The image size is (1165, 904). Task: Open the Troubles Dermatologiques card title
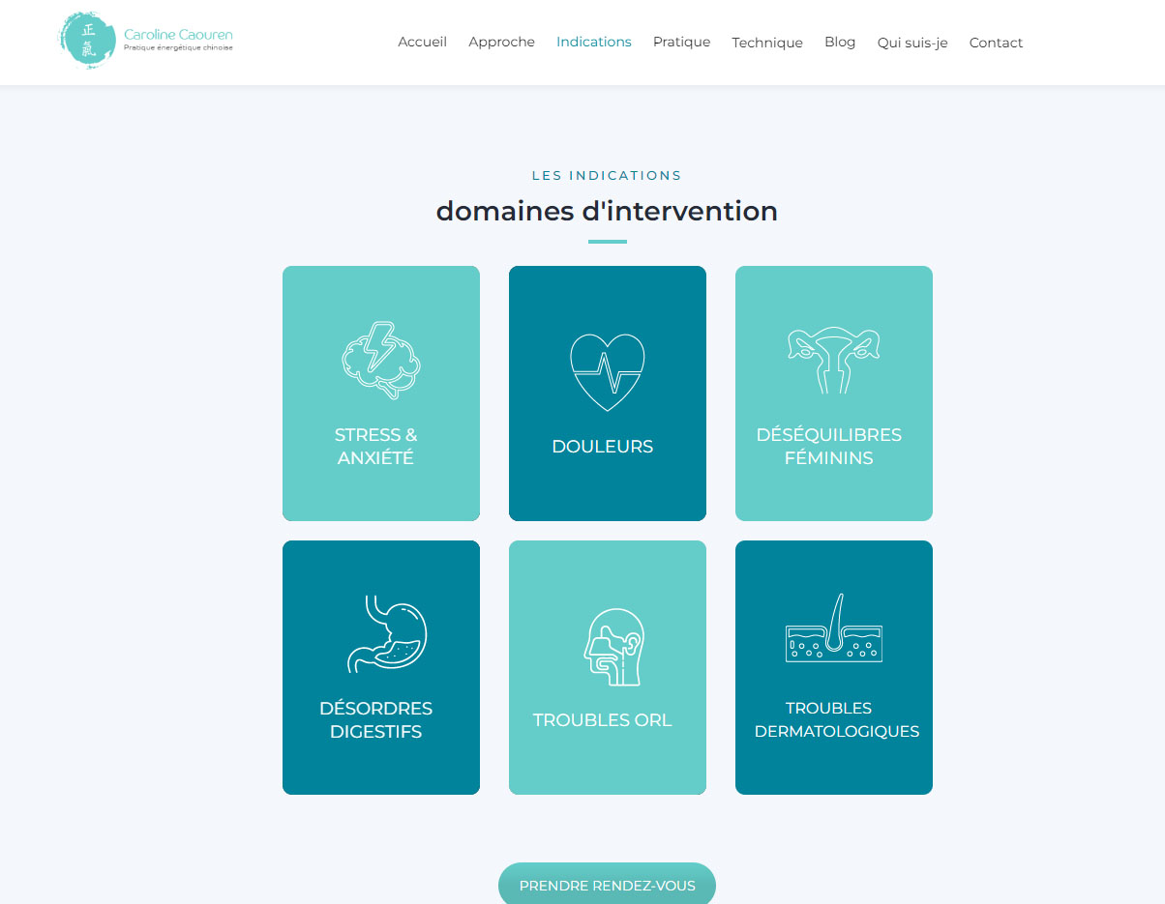coord(836,719)
